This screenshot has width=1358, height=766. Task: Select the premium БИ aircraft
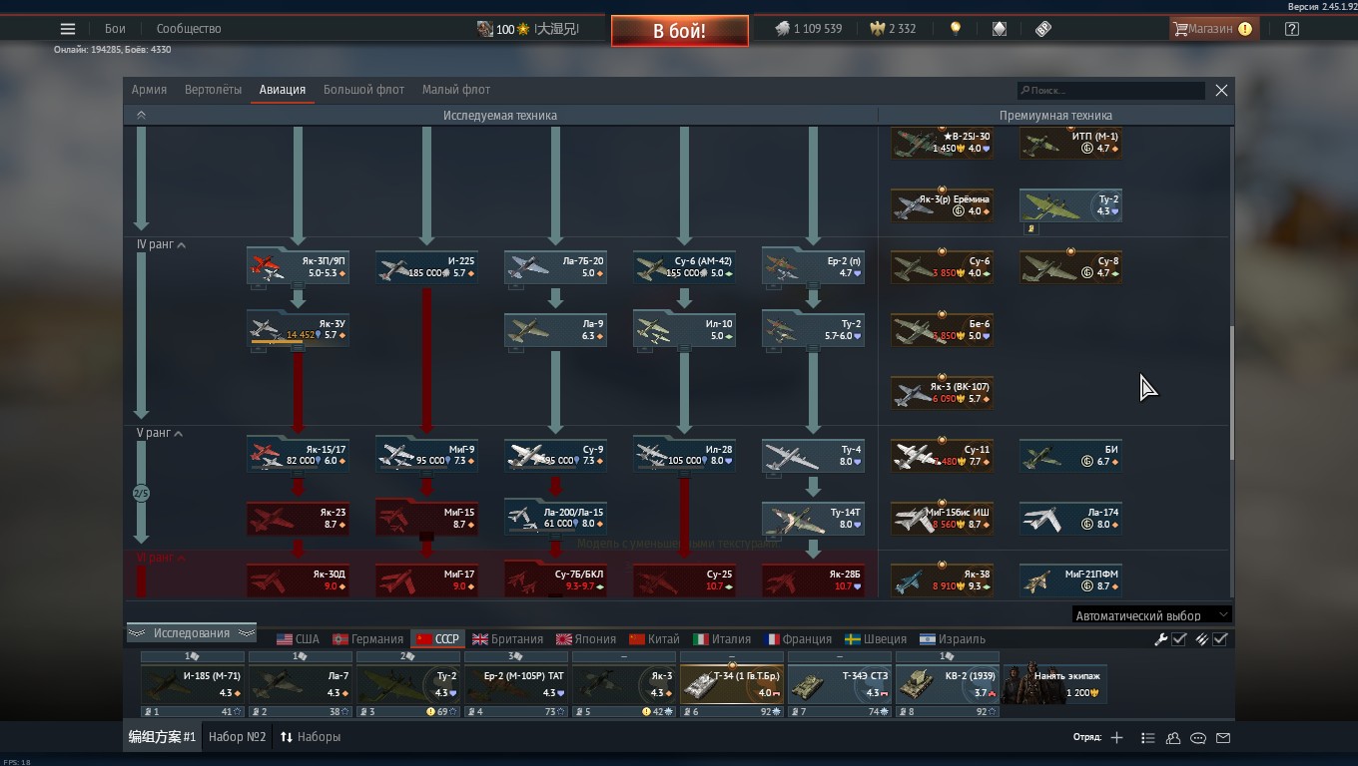point(1070,456)
